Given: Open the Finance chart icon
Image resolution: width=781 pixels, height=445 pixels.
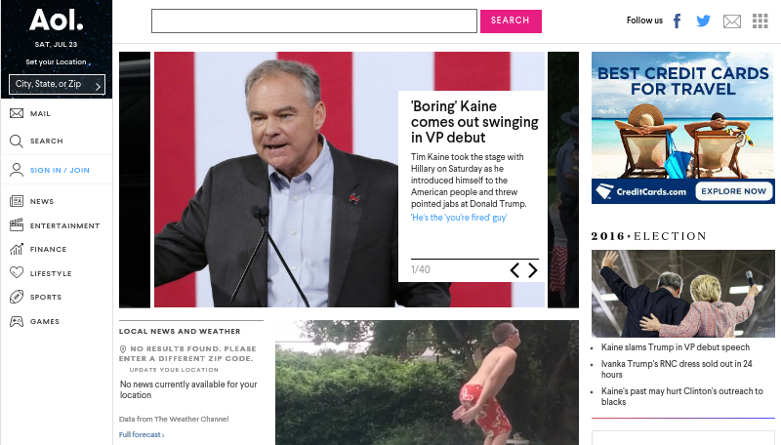Looking at the screenshot, I should coord(17,249).
